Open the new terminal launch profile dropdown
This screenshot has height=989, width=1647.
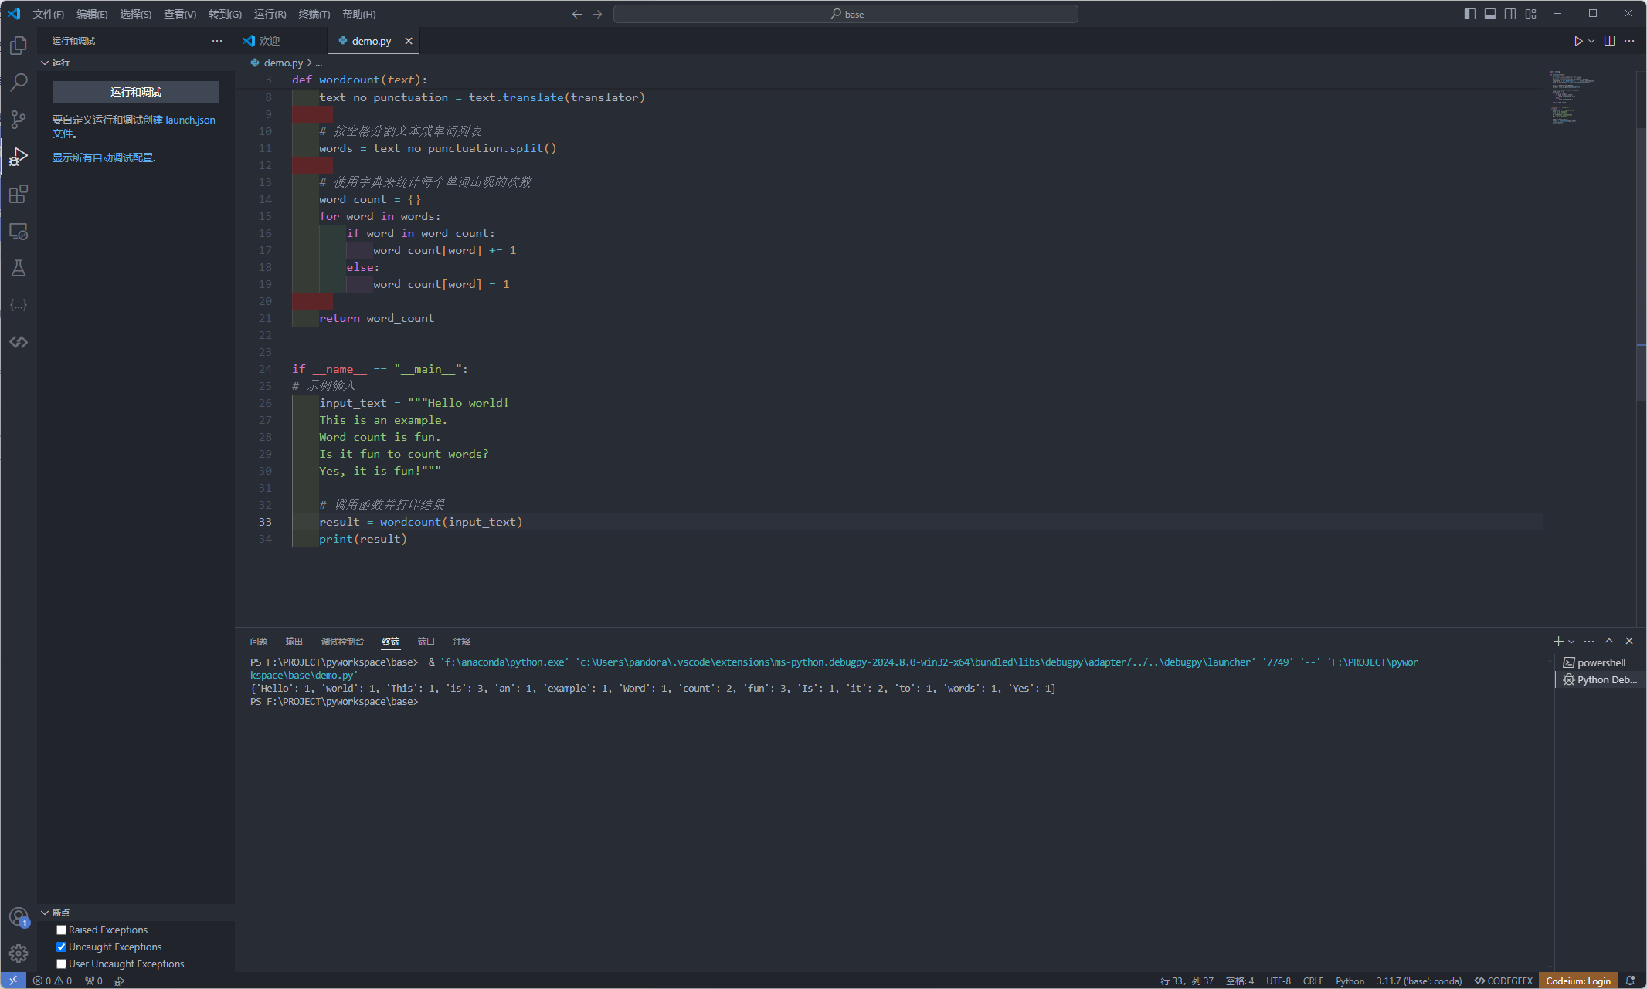1571,642
